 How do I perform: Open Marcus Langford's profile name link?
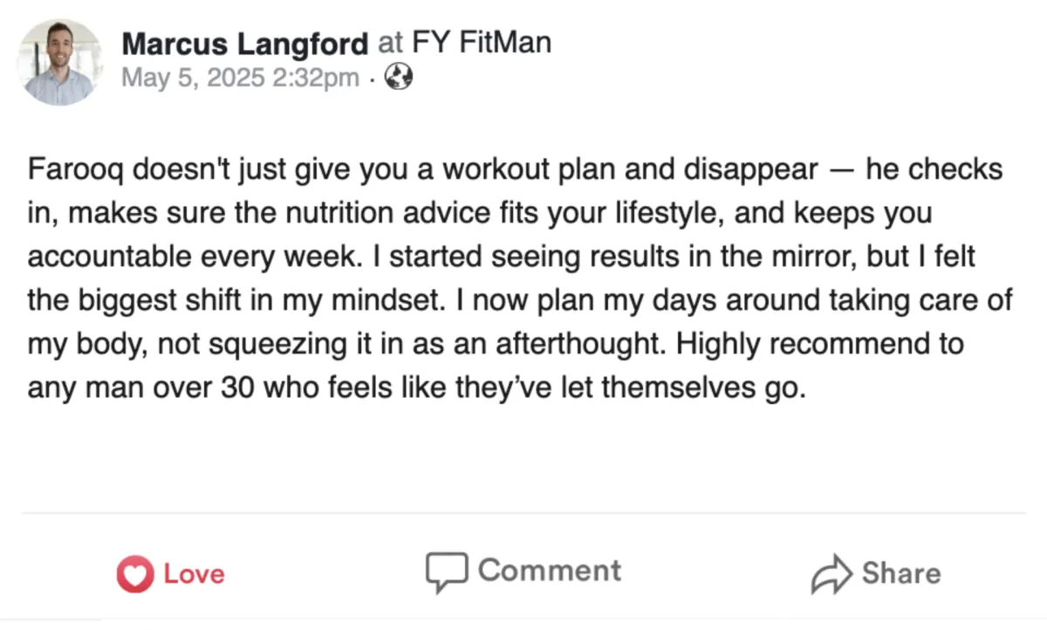(246, 43)
